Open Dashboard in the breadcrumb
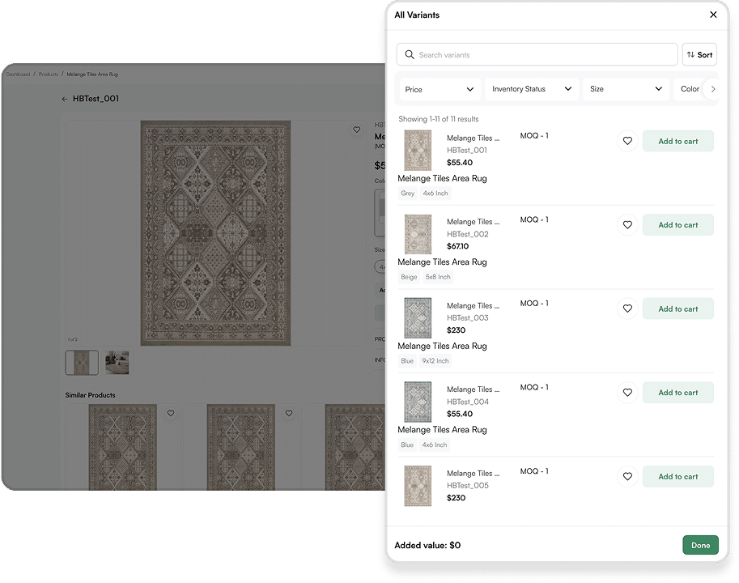The image size is (739, 583). [x=18, y=74]
